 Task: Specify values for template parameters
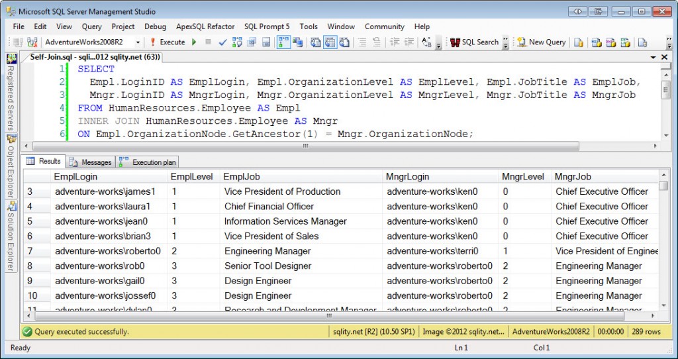coord(426,42)
